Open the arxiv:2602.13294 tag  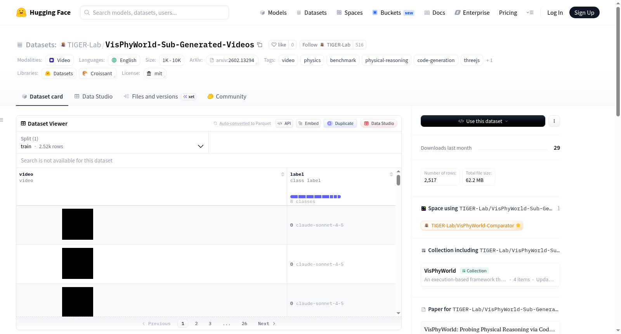tap(232, 60)
